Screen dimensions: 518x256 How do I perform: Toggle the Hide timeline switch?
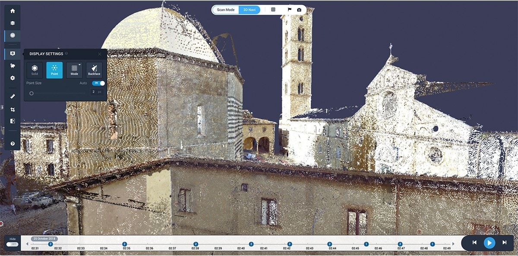coord(13,244)
